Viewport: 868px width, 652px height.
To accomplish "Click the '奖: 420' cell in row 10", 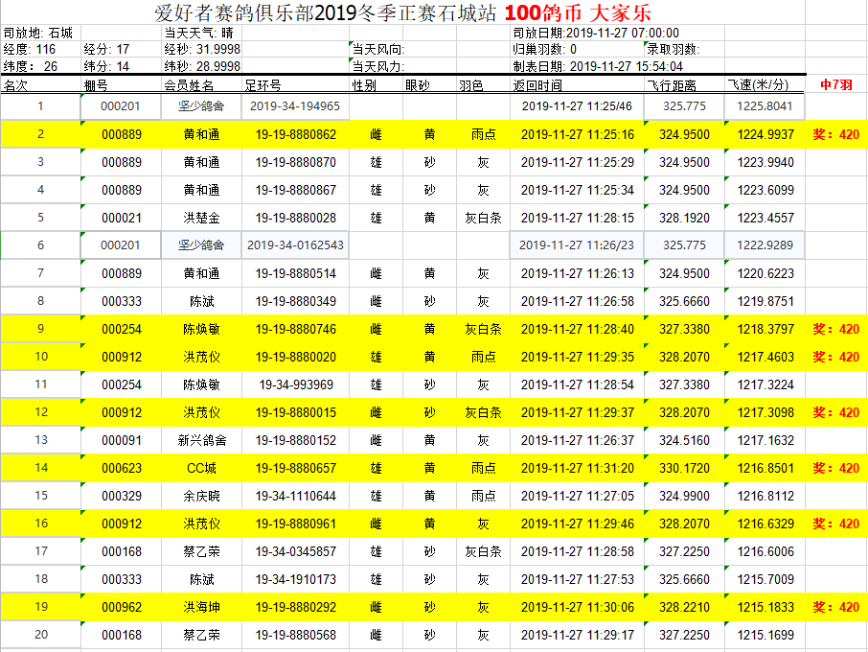I will click(x=835, y=357).
